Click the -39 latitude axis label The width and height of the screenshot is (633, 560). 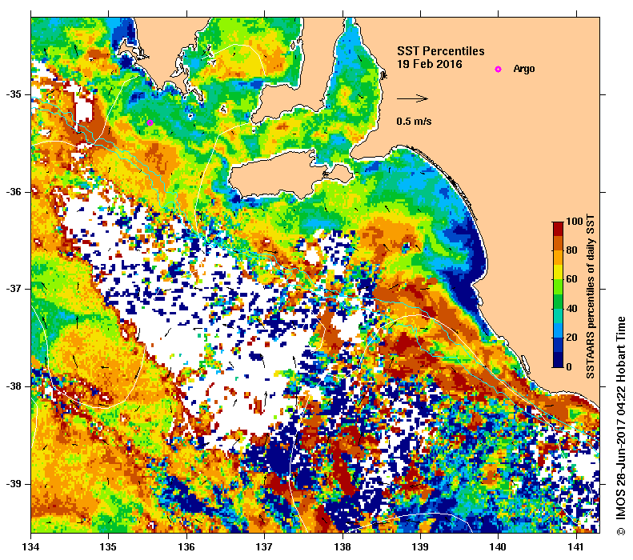click(x=15, y=483)
